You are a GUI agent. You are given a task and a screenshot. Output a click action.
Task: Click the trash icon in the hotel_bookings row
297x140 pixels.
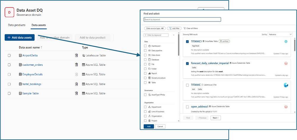tap(76, 84)
